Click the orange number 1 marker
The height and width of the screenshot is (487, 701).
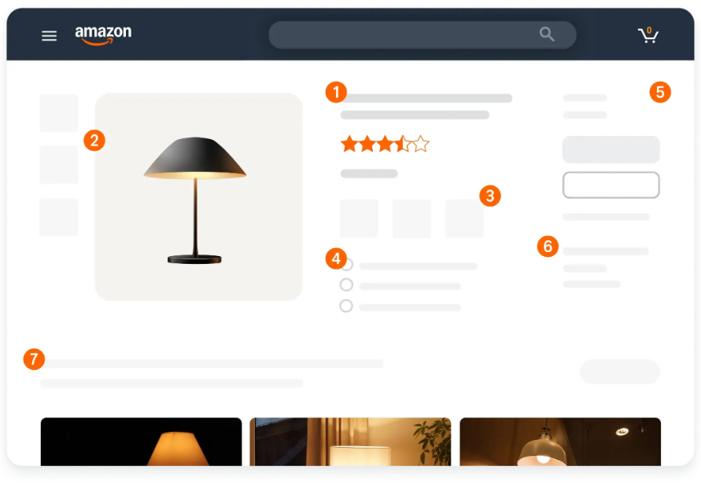coord(336,93)
